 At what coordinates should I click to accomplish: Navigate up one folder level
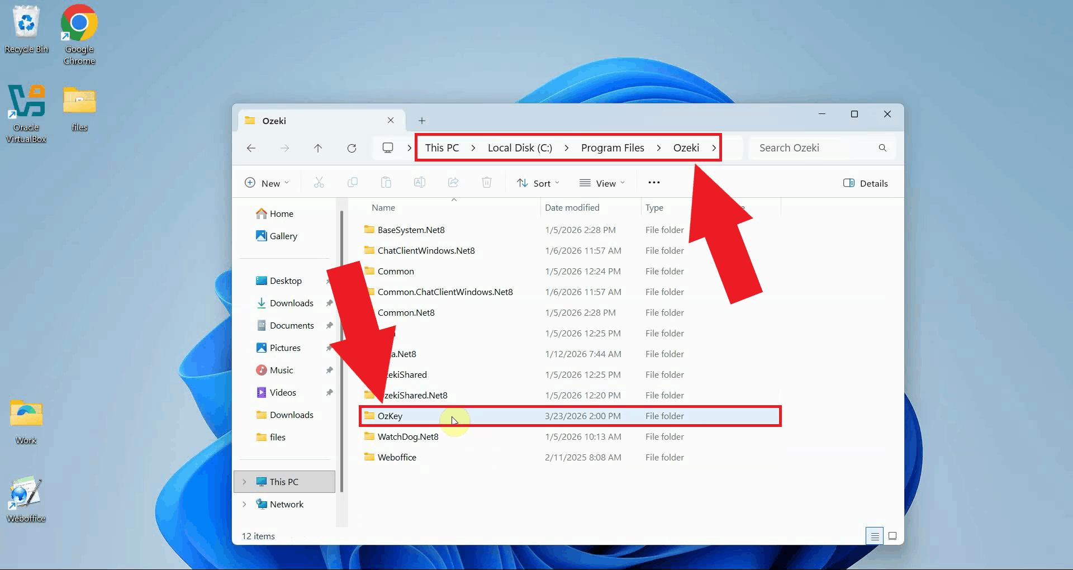[318, 148]
